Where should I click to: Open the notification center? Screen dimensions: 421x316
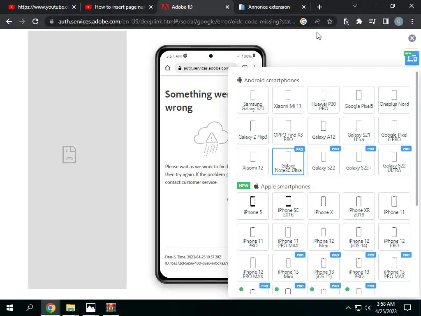(407, 308)
